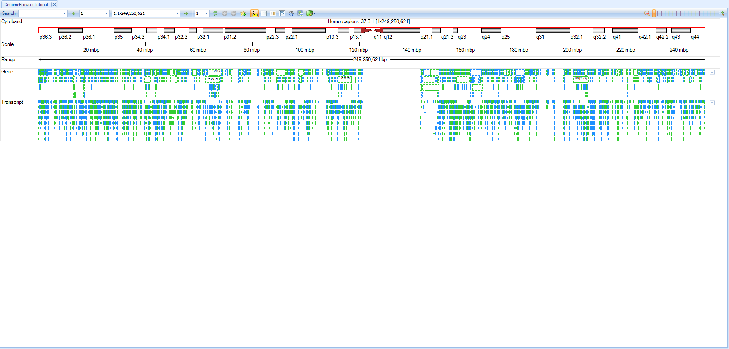
Task: Open the Search box dropdown
Action: [x=65, y=13]
